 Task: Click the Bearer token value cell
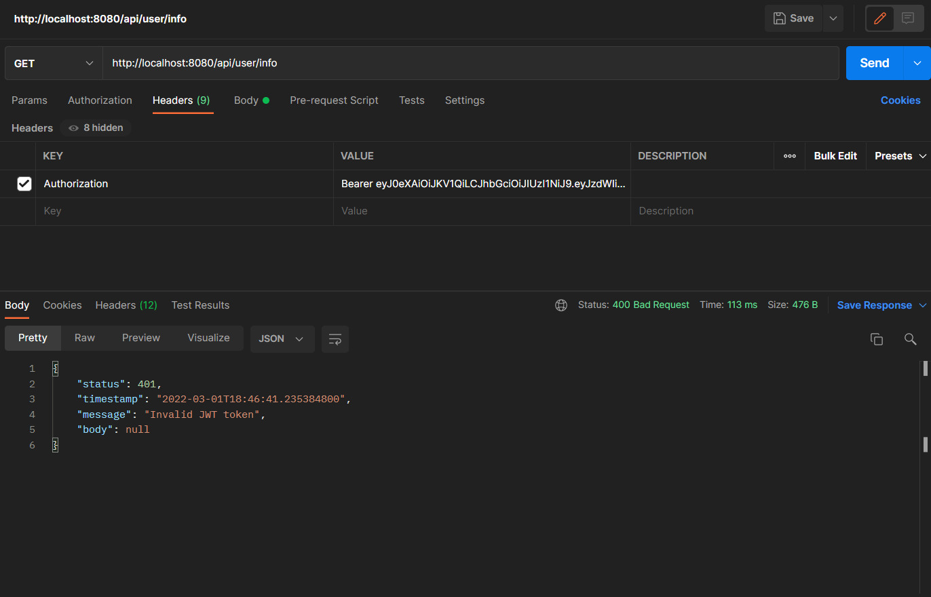click(482, 184)
